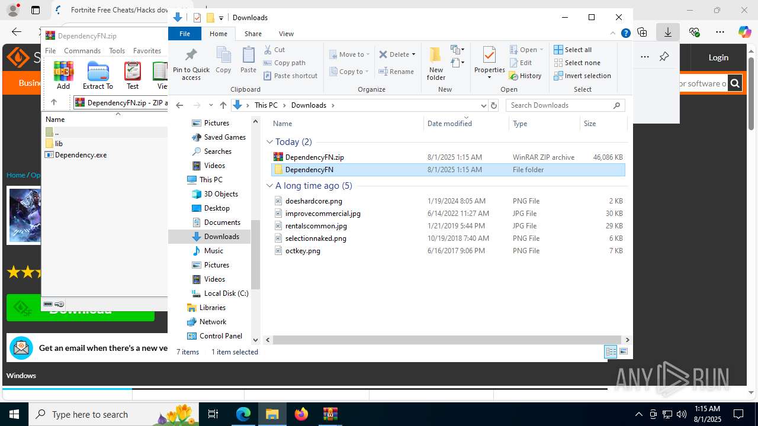Switch to details view layout icon
Viewport: 758px width, 426px height.
(x=611, y=352)
